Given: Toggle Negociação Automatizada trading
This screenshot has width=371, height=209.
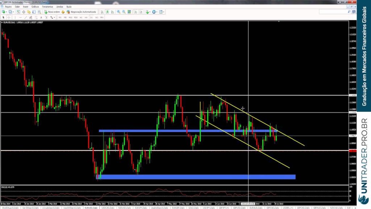Looking at the screenshot, I should (x=81, y=12).
